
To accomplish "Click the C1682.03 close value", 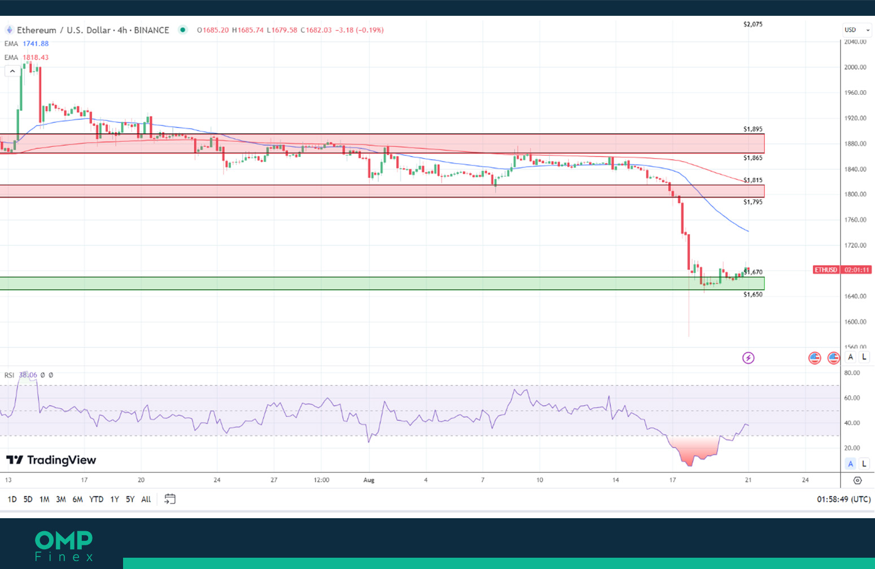I will pos(316,30).
